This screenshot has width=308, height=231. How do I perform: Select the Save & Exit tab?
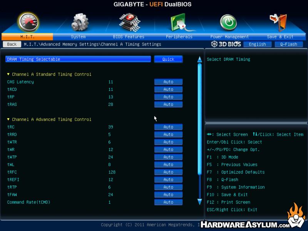tap(280, 37)
